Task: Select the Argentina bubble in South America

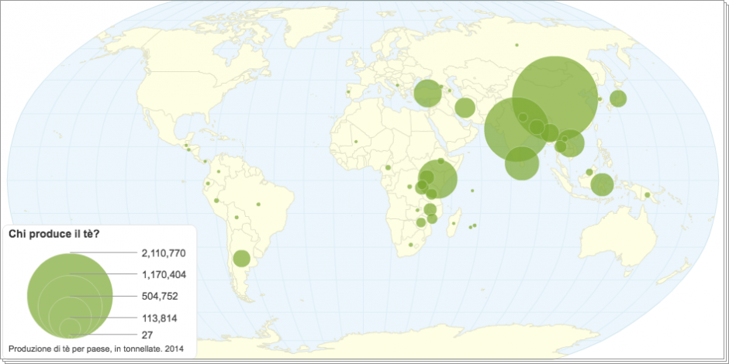Action: [242, 258]
